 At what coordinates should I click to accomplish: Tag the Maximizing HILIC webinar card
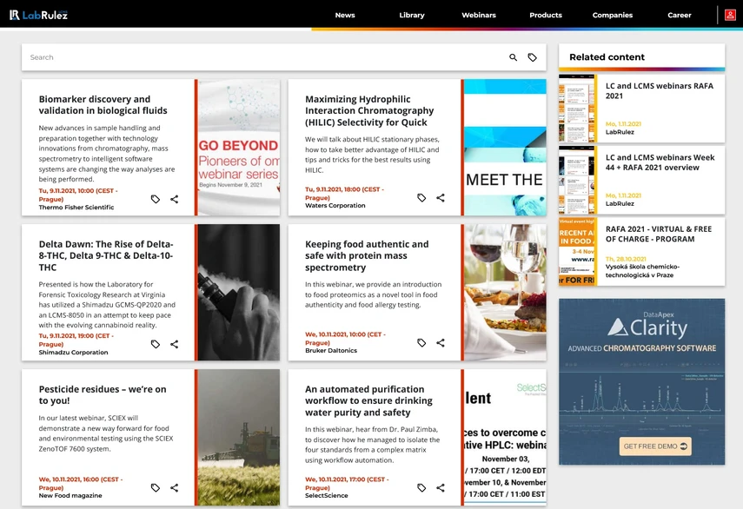[x=421, y=198]
